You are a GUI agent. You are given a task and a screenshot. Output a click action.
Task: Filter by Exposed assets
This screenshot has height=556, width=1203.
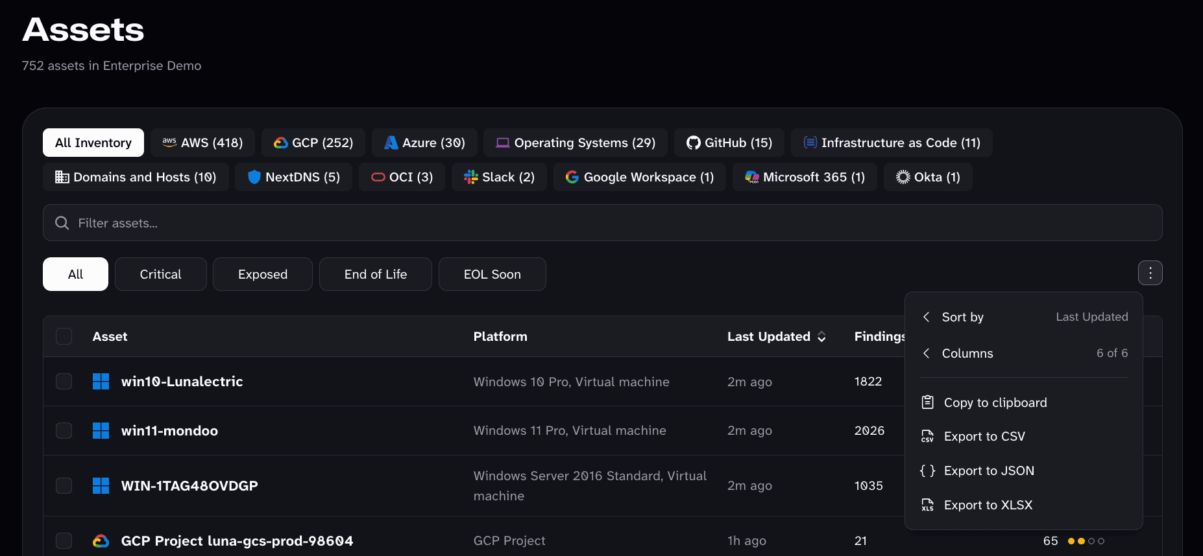tap(263, 274)
